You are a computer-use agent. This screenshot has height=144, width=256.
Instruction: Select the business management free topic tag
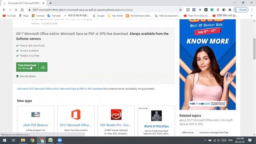click(214, 132)
